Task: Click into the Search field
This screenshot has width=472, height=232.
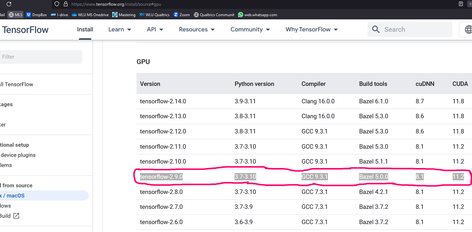Action: pyautogui.click(x=410, y=29)
